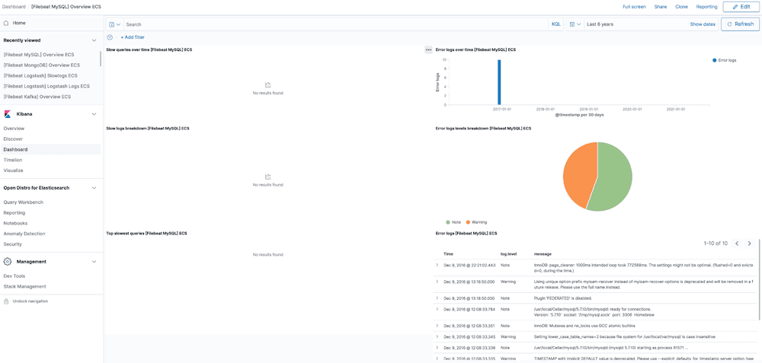Click the Note legend green swatch

(x=447, y=222)
